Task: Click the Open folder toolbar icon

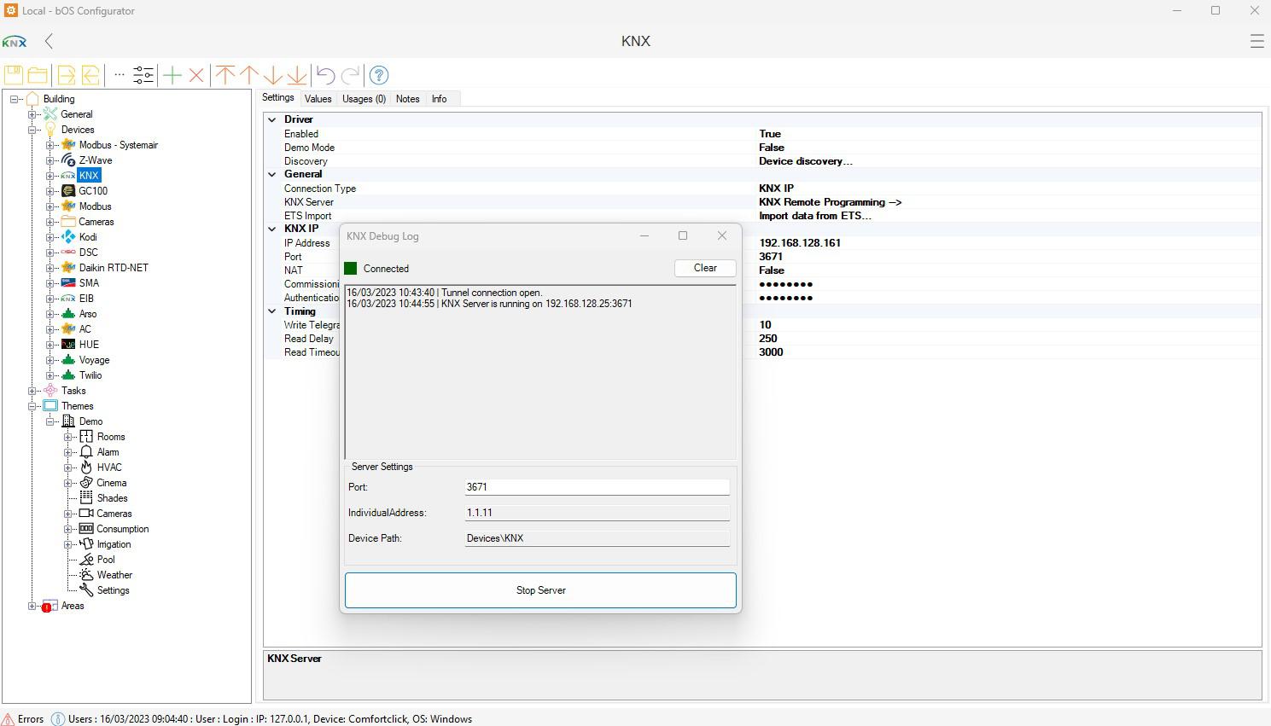Action: click(38, 75)
